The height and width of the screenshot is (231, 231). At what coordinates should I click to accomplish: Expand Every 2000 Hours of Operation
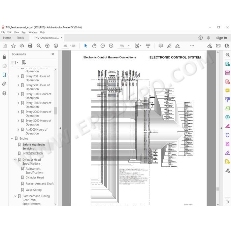tap(18, 112)
